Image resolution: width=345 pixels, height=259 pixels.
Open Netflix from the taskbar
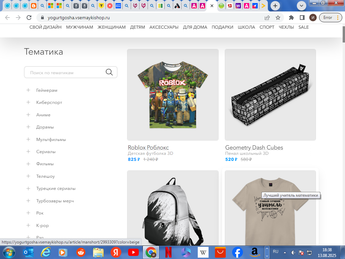click(x=168, y=252)
